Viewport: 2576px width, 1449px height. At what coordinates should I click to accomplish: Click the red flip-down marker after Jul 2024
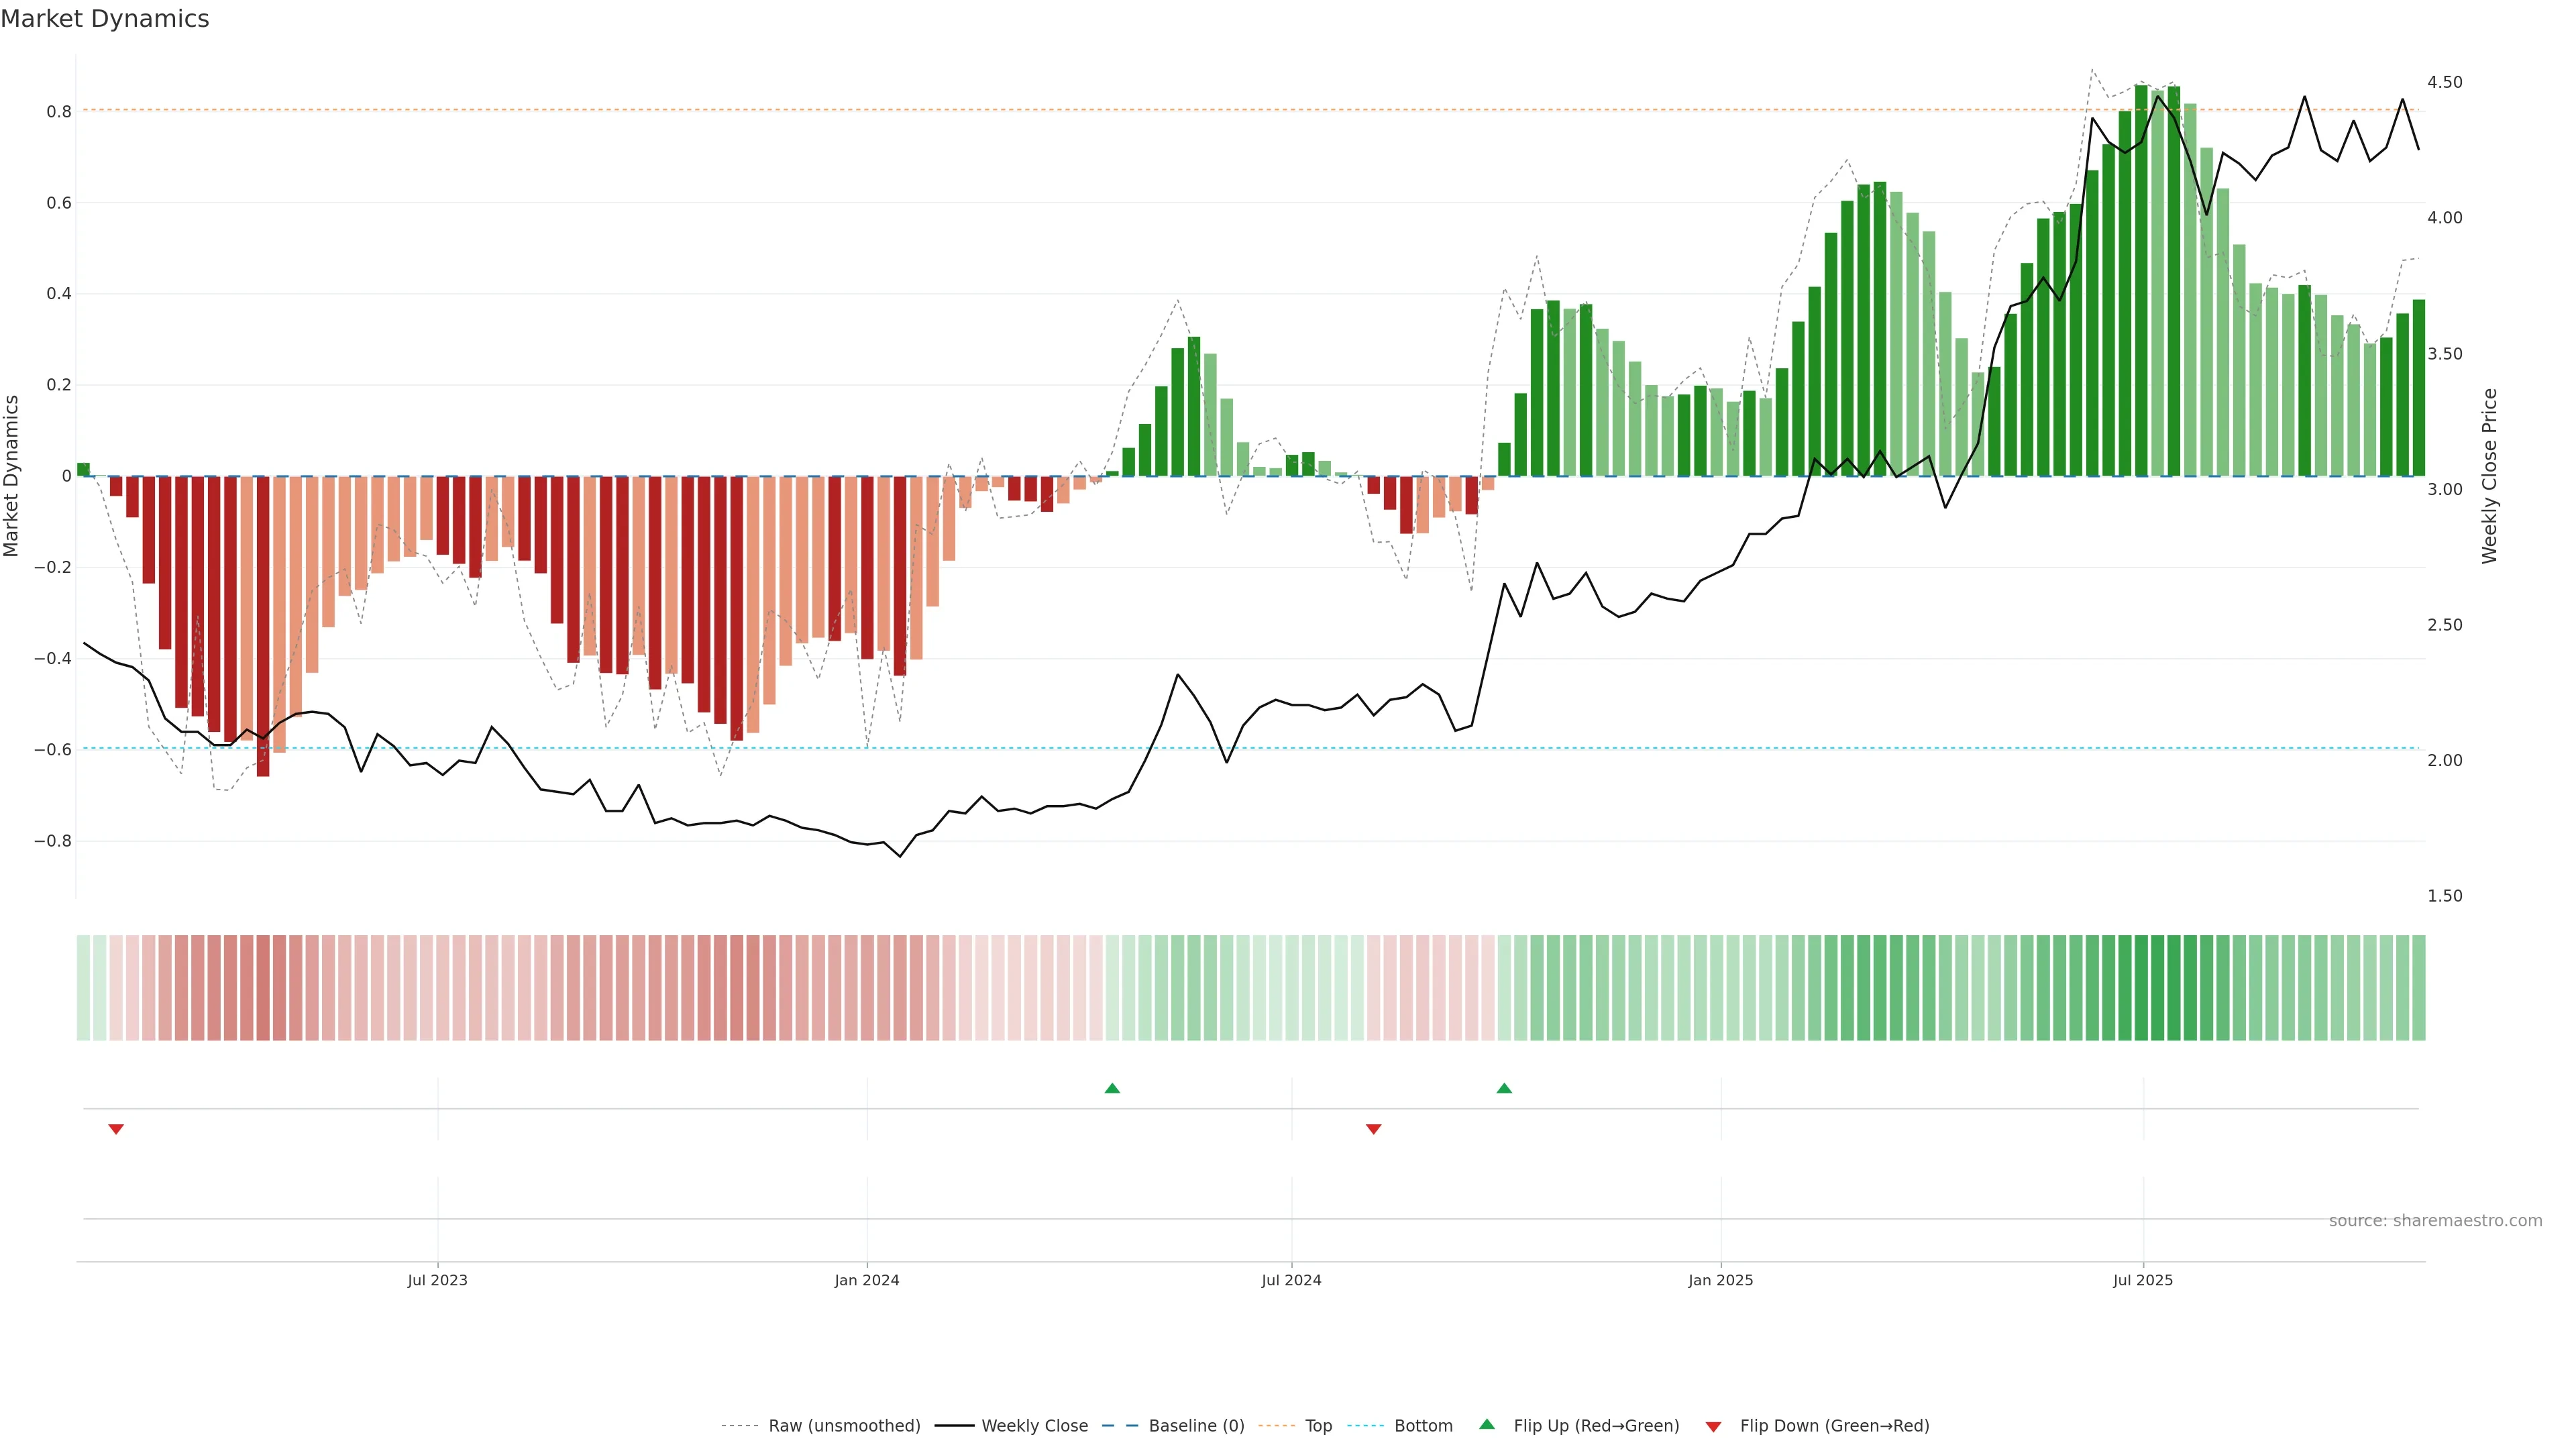click(1373, 1129)
